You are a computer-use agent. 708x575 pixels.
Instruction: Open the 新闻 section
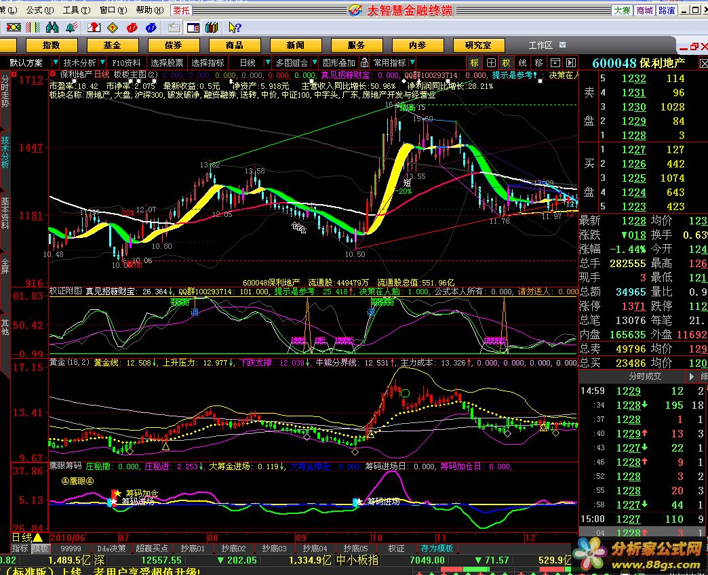[295, 45]
